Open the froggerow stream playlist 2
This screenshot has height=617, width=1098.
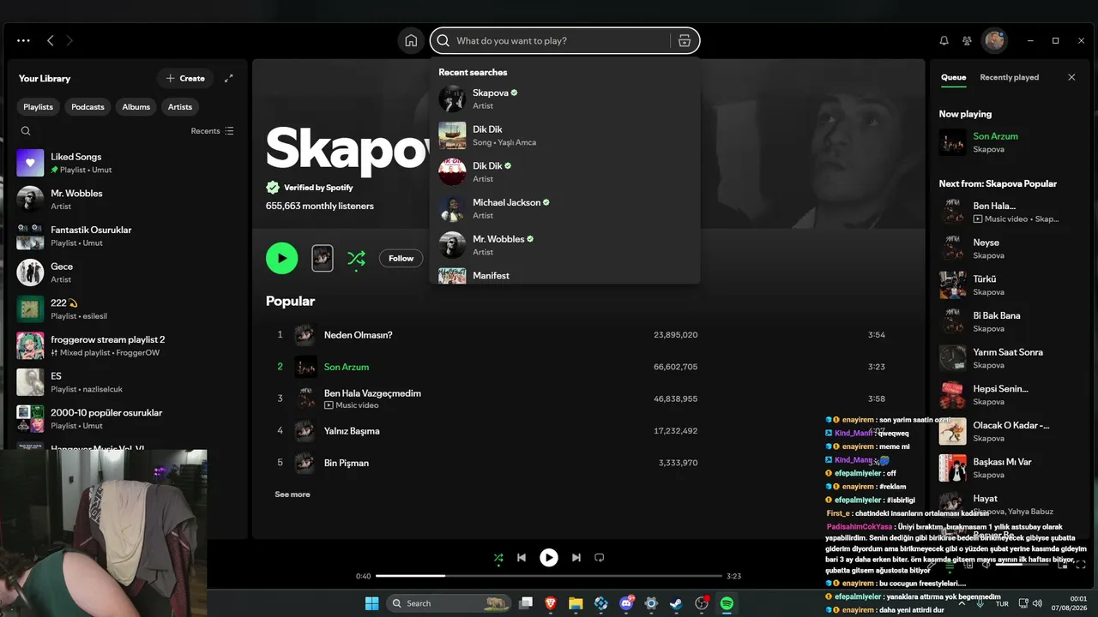coord(127,345)
